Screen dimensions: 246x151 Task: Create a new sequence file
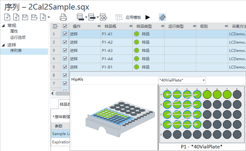click(x=7, y=17)
